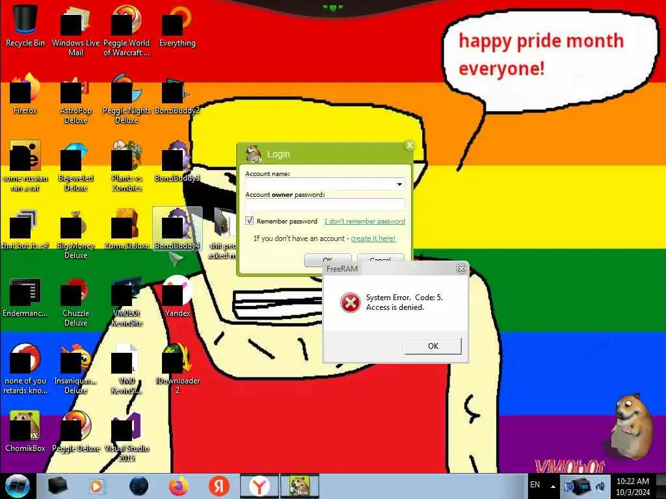The height and width of the screenshot is (499, 666).
Task: Close the FreeRAM error dialog
Action: tap(461, 268)
